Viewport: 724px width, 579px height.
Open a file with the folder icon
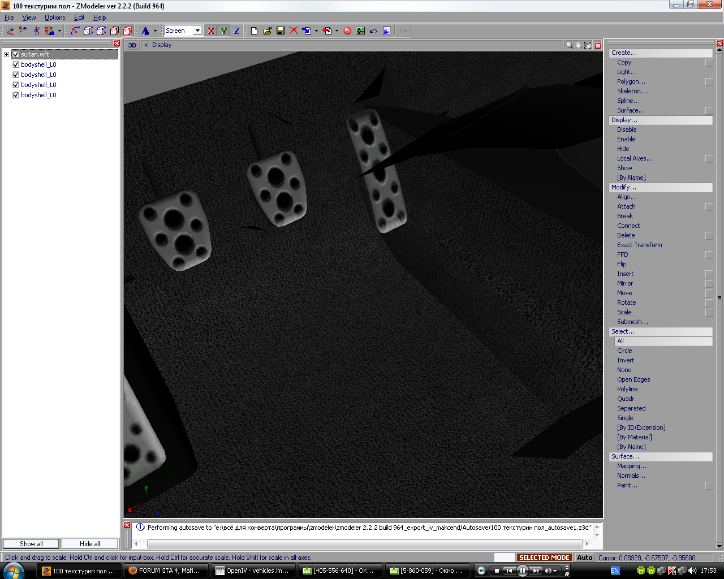(267, 31)
